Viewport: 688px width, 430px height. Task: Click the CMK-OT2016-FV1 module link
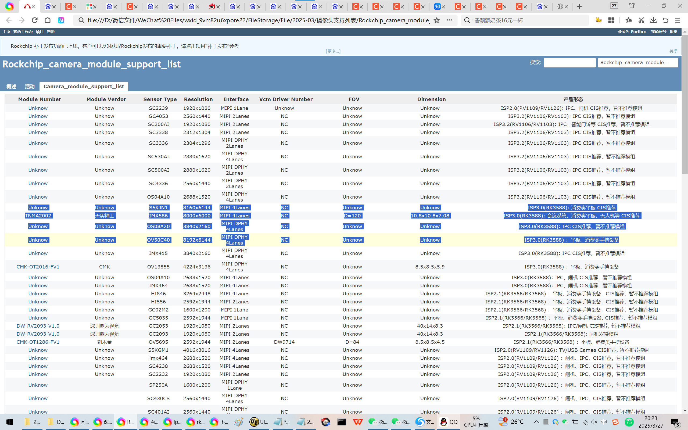pos(38,267)
